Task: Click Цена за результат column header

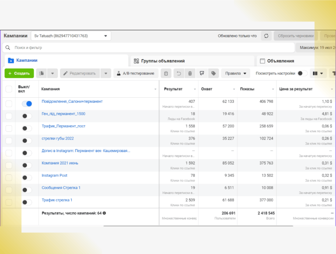Action: tap(296, 89)
